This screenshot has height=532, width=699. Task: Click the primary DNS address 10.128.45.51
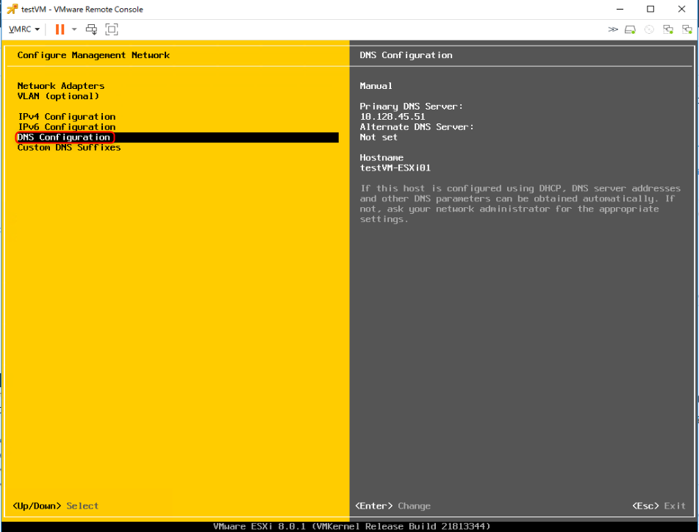tap(392, 117)
